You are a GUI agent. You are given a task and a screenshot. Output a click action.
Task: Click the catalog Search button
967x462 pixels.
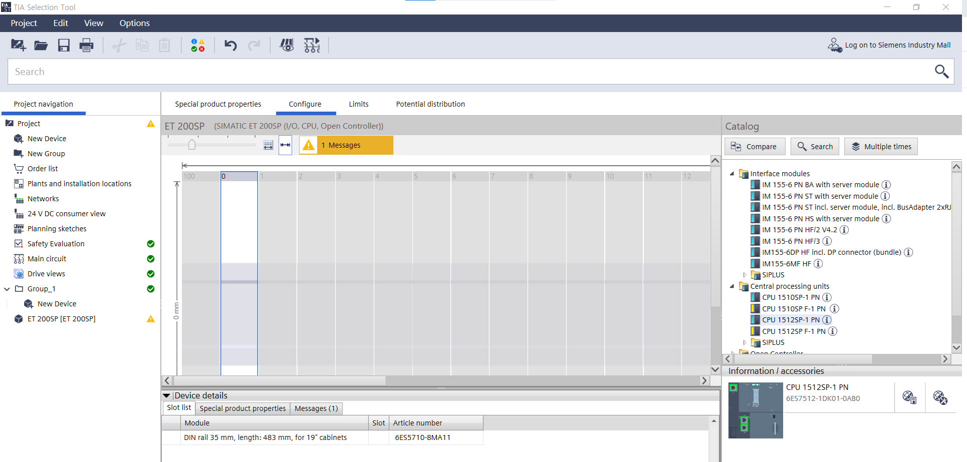pos(815,147)
